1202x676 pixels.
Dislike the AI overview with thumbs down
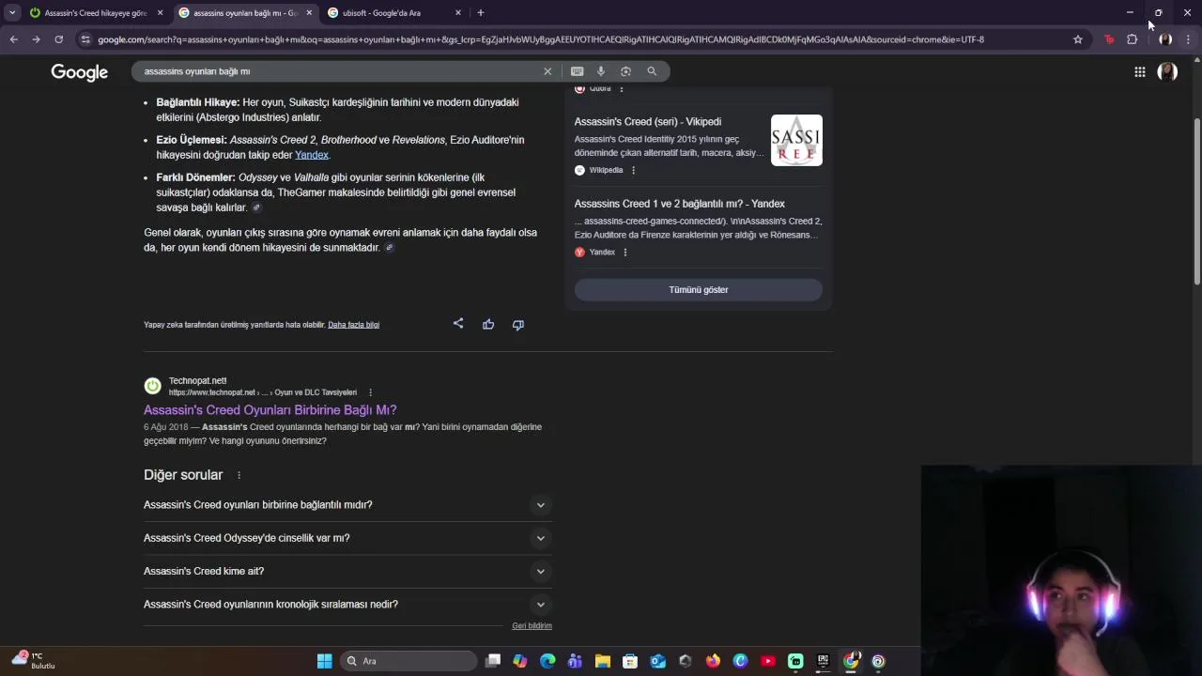518,324
